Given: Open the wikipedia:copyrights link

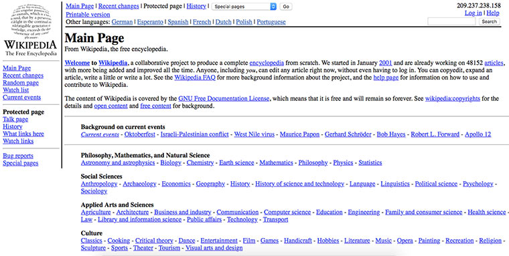Looking at the screenshot, I should click(x=453, y=98).
